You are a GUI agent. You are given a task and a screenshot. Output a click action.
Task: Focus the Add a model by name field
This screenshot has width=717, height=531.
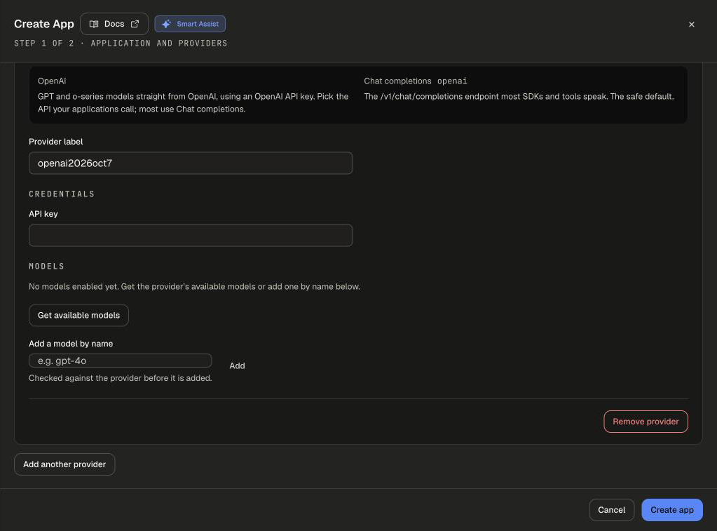click(121, 361)
